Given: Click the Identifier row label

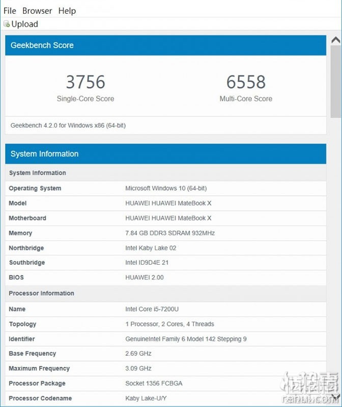Looking at the screenshot, I should pos(22,339).
